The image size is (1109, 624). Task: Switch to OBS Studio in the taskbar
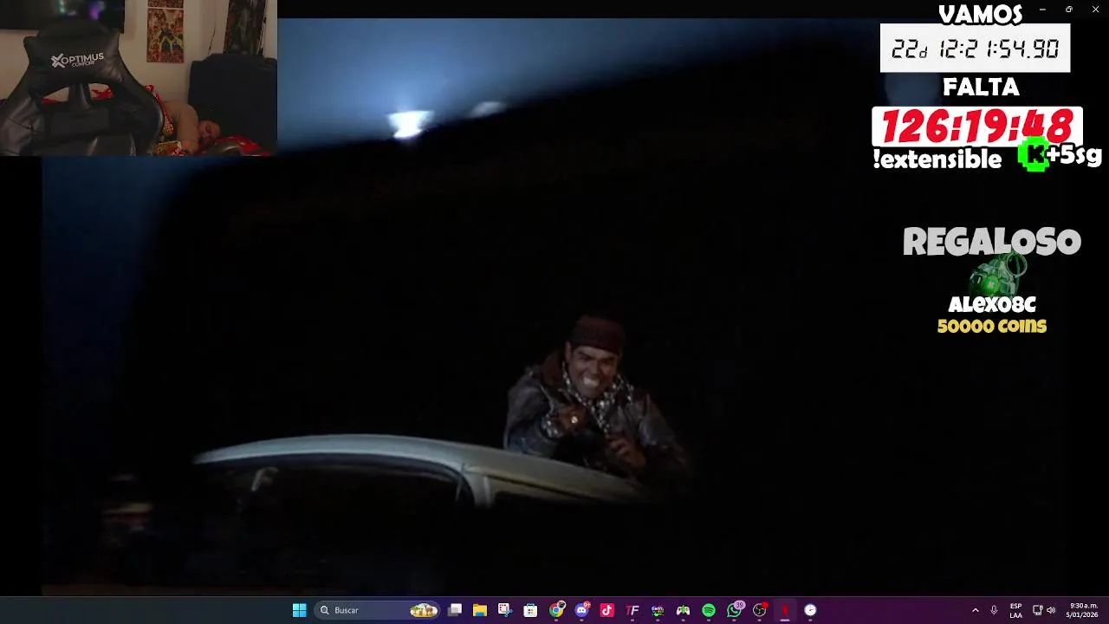click(760, 610)
